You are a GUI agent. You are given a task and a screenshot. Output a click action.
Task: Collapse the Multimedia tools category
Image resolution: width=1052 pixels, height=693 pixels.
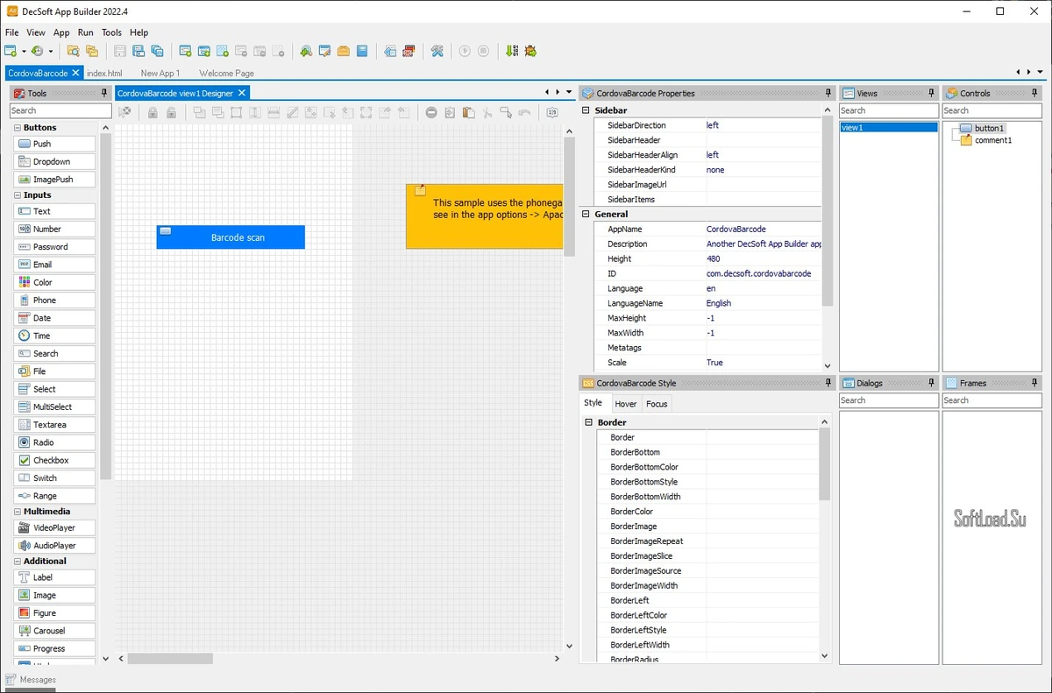tap(17, 512)
